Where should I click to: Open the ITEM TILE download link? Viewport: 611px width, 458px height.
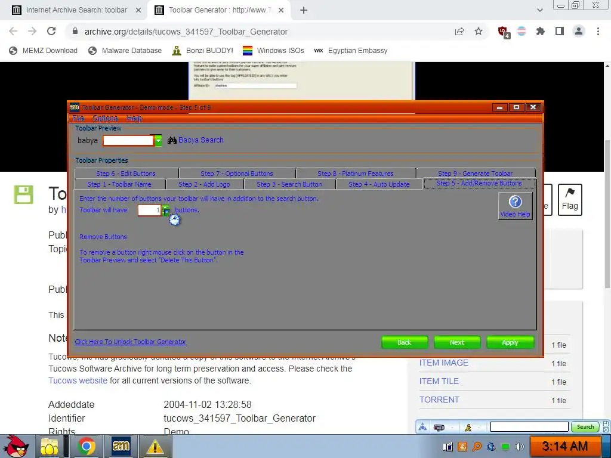tap(439, 381)
